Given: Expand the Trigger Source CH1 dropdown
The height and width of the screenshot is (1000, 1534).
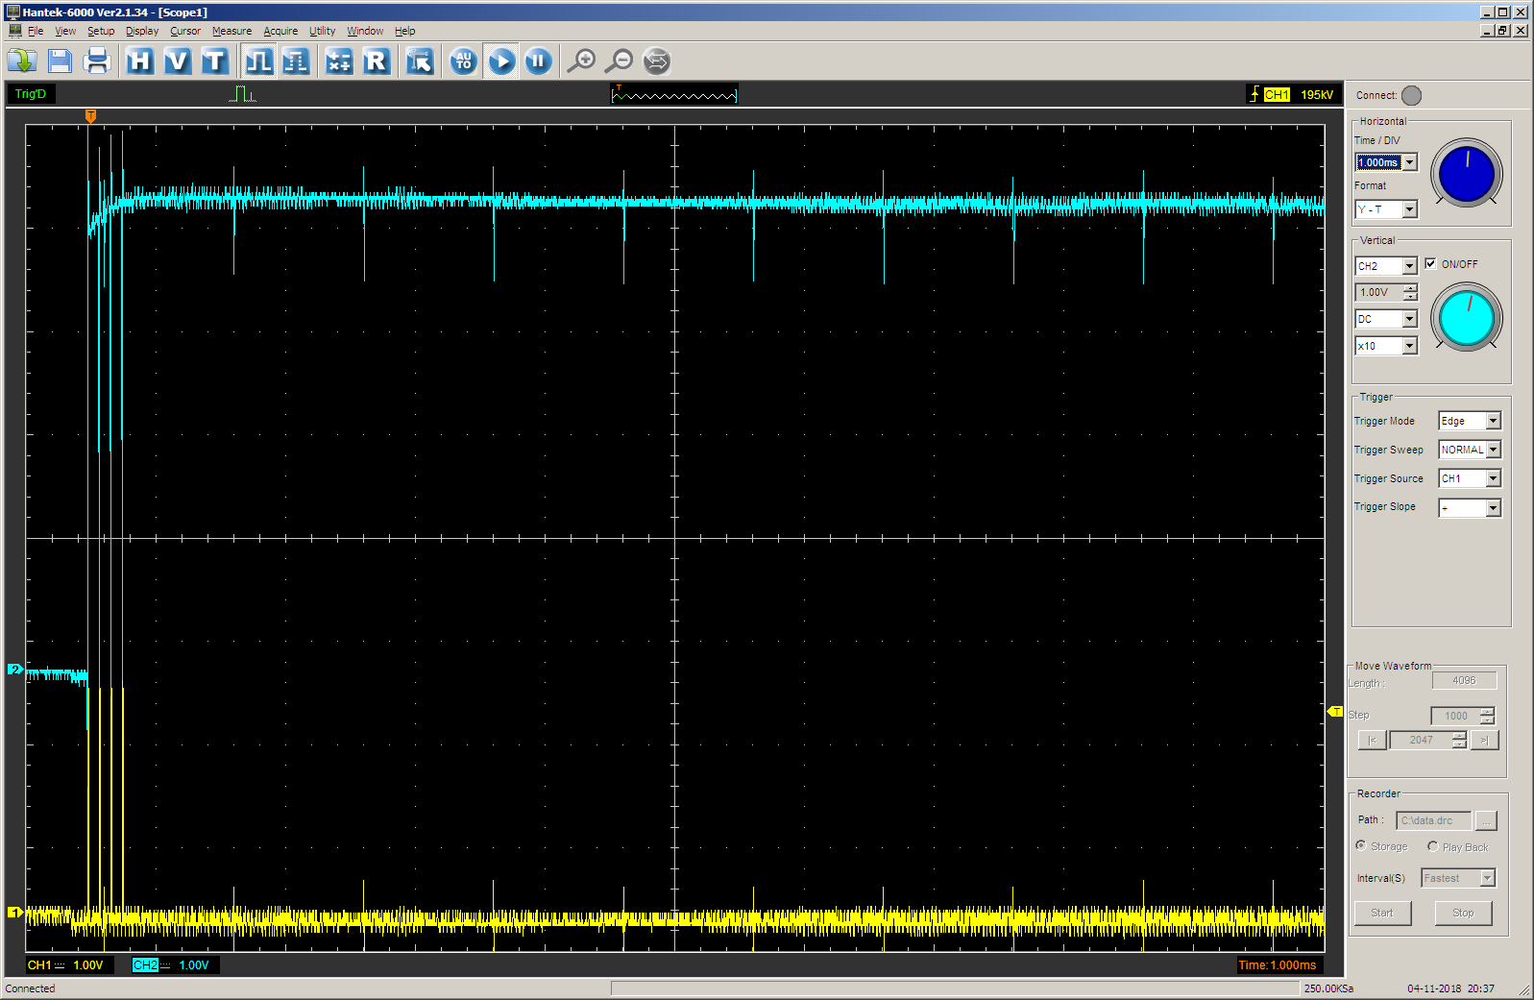Looking at the screenshot, I should click(x=1493, y=478).
